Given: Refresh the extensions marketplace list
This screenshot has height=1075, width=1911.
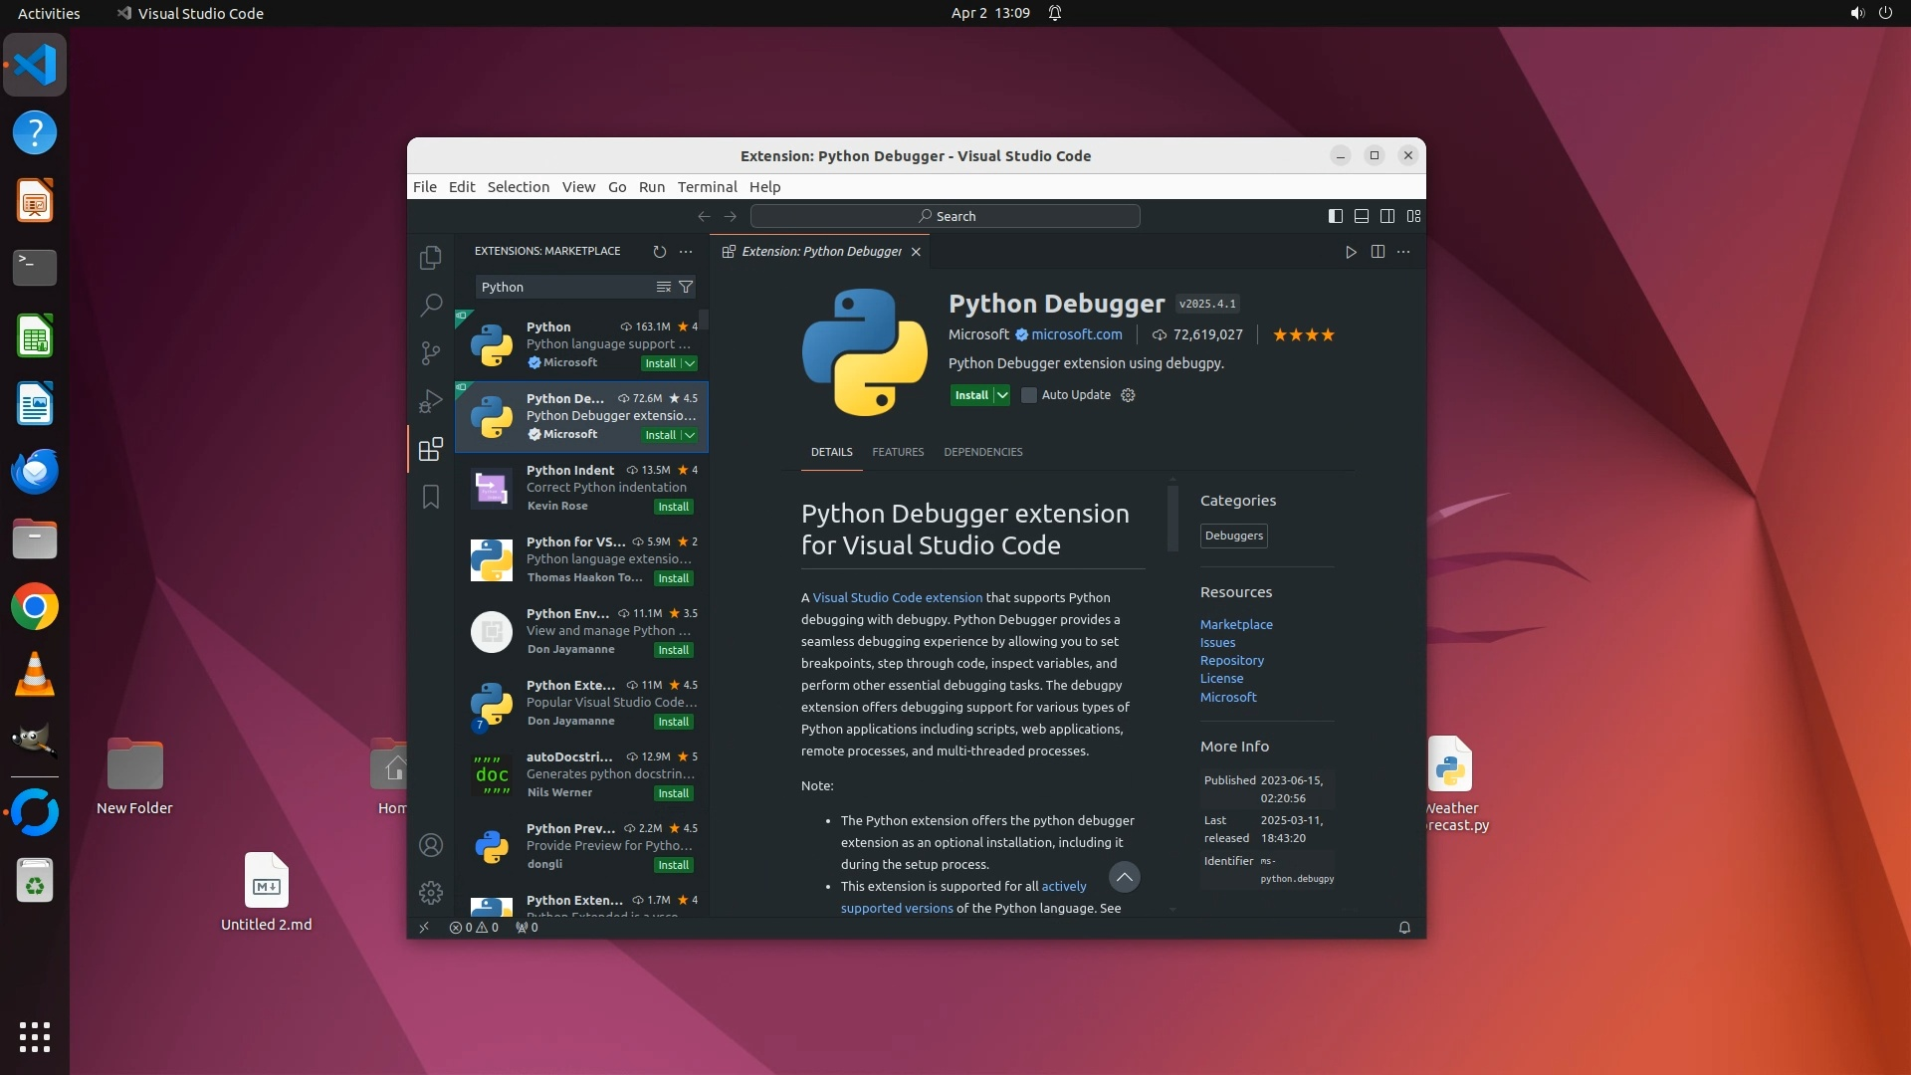Looking at the screenshot, I should 659,252.
